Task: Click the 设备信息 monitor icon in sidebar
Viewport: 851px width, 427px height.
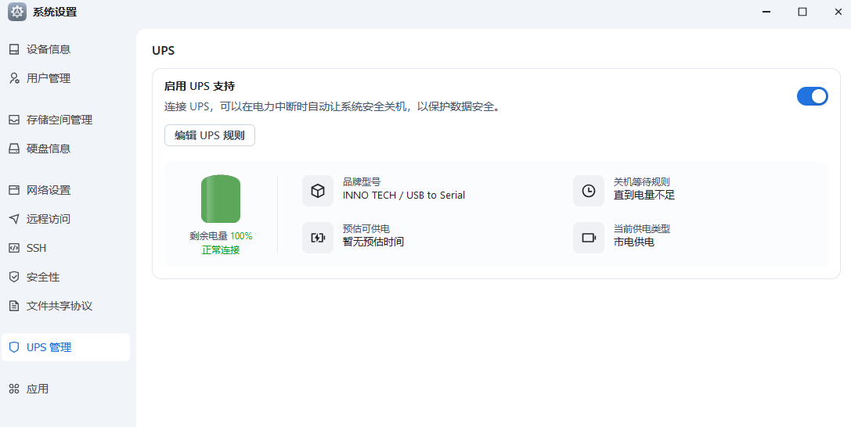Action: [x=14, y=49]
